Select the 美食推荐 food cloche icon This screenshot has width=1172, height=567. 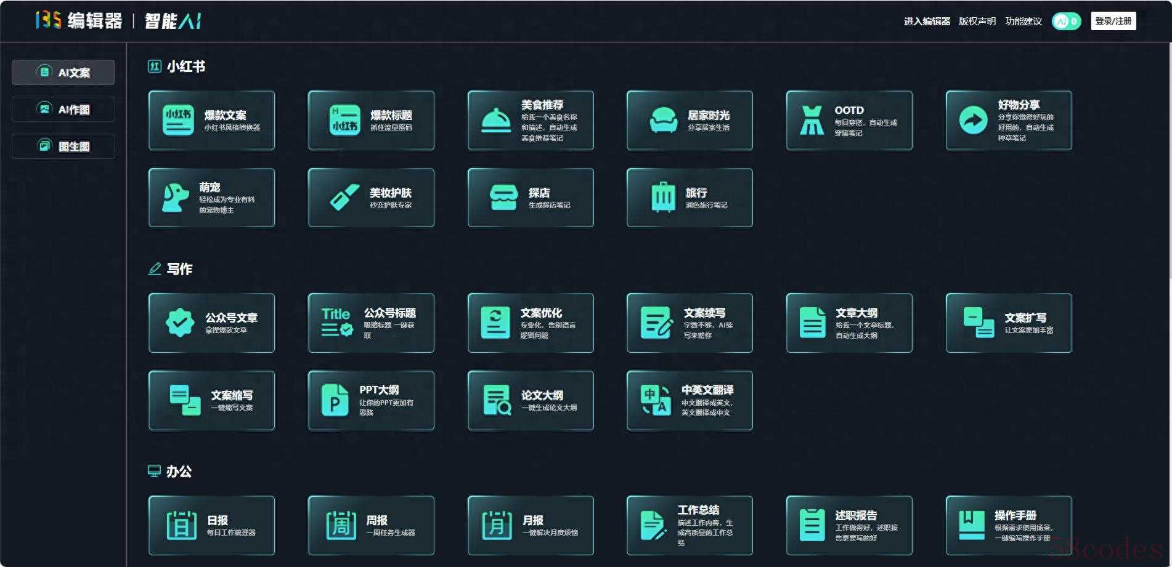[495, 121]
